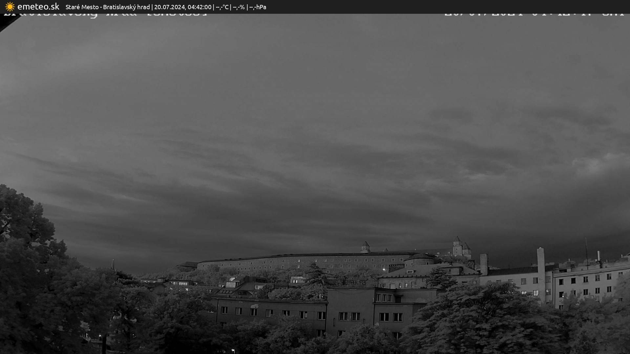
Task: Click the temperature reading in °C
Action: pyautogui.click(x=222, y=7)
